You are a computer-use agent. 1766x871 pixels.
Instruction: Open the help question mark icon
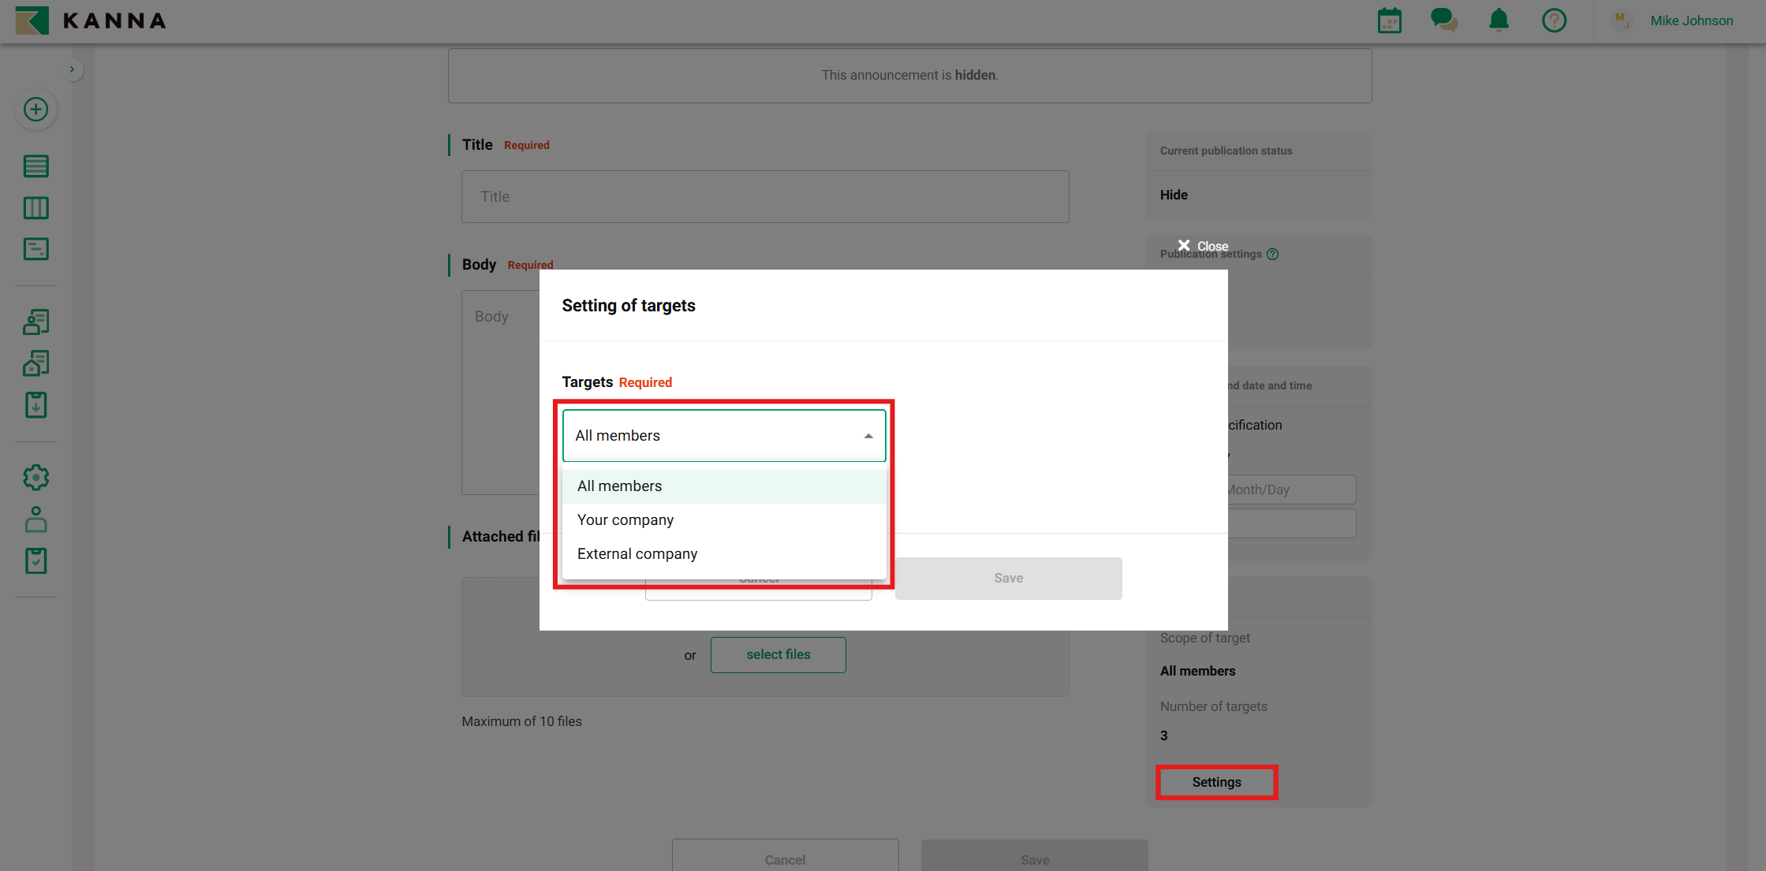[1554, 20]
